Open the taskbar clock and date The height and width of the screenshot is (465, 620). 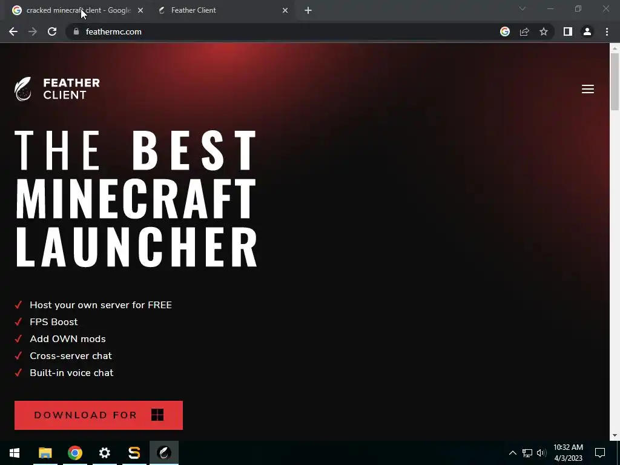pos(568,453)
